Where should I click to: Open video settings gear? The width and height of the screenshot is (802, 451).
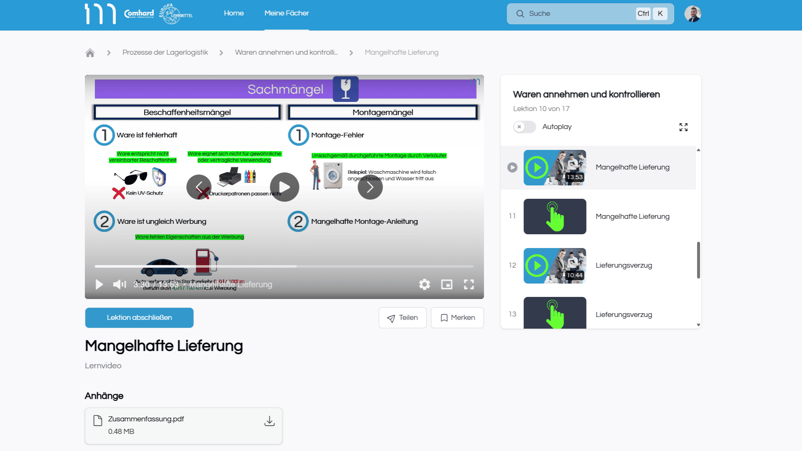click(x=424, y=284)
